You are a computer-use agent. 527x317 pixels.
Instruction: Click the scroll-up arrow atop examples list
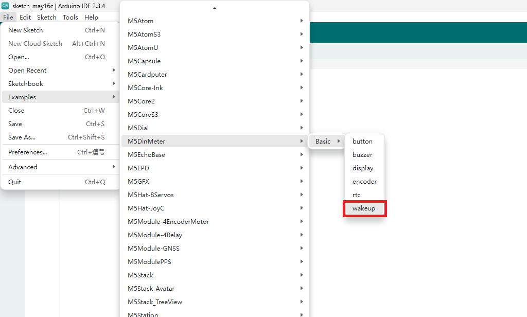pos(215,8)
